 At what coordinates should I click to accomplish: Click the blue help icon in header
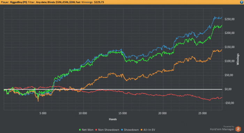[242, 2]
